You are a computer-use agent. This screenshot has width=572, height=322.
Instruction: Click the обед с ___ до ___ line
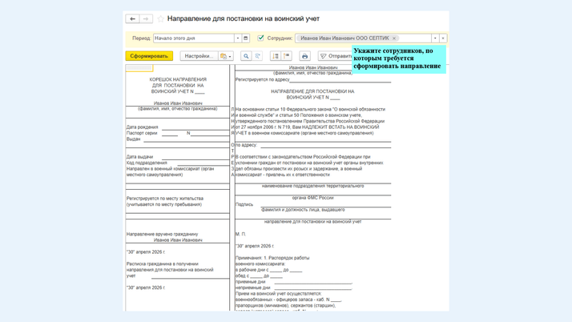(x=259, y=276)
